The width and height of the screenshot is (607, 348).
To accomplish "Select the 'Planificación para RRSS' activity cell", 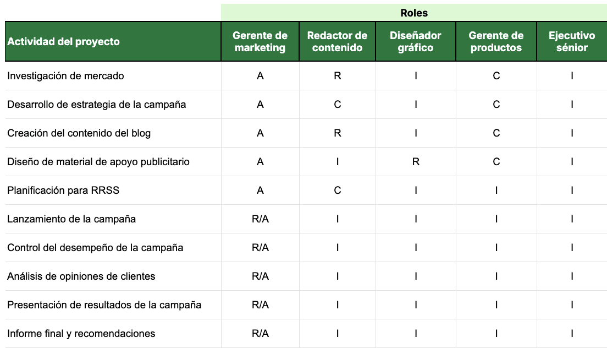I will click(x=63, y=191).
